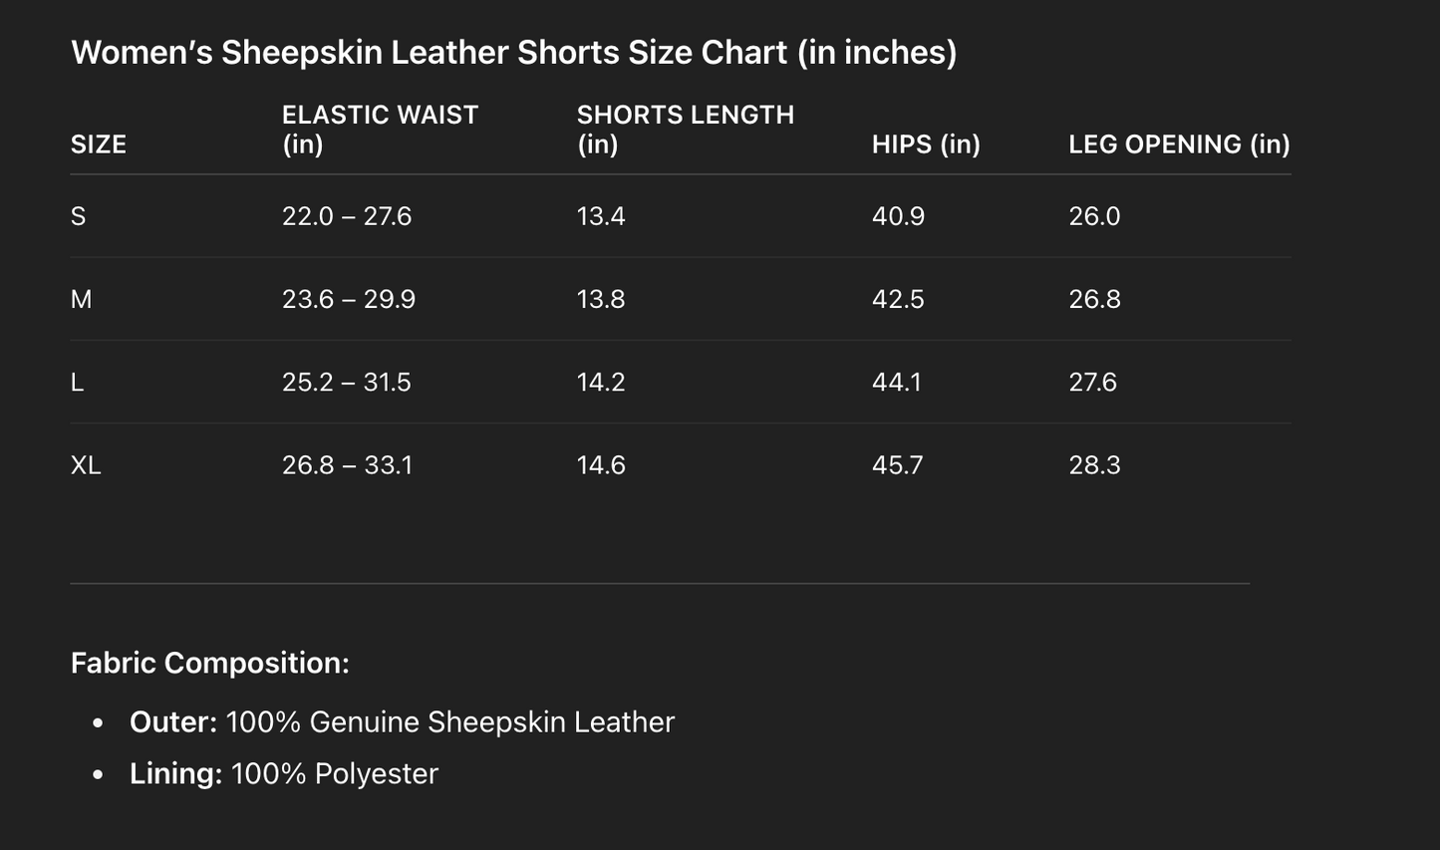Select the ELASTIC WAIST column header
The width and height of the screenshot is (1440, 850).
380,130
